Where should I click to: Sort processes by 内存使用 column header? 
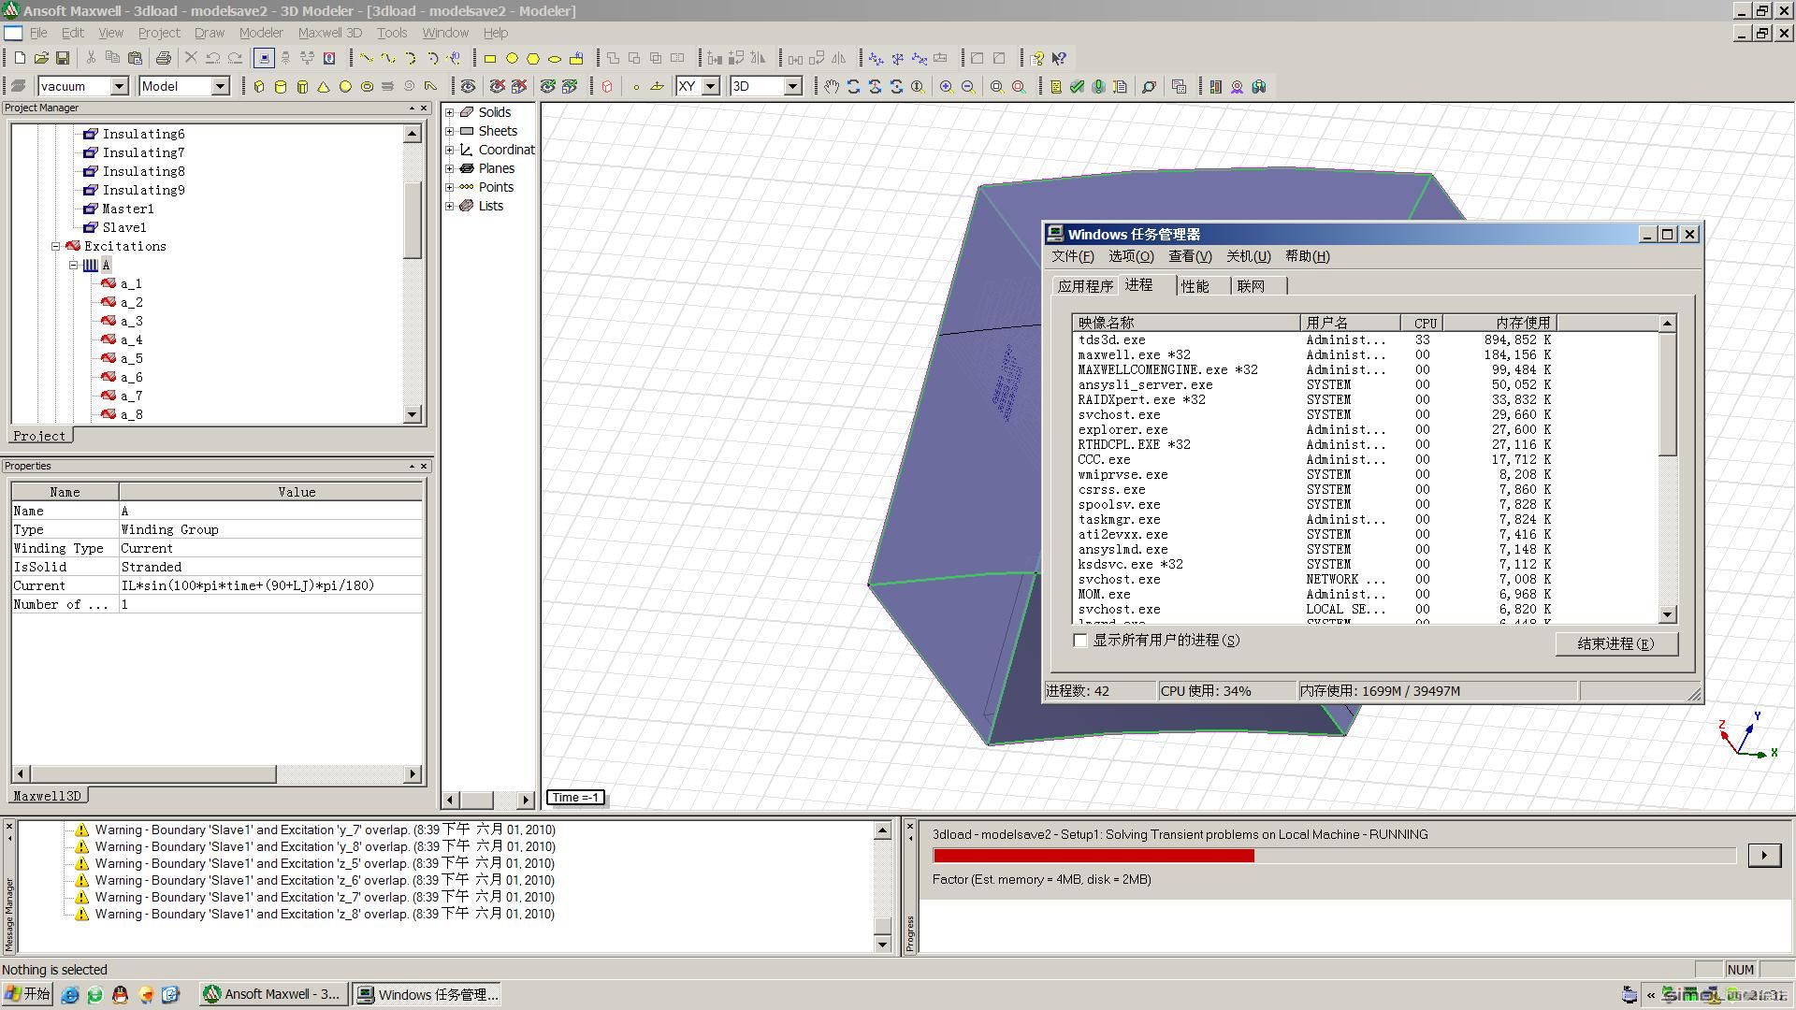pyautogui.click(x=1499, y=323)
